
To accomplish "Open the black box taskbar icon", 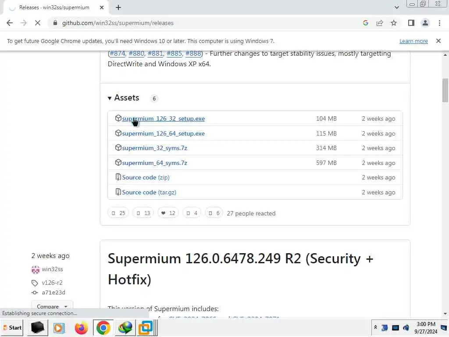I will [37, 327].
